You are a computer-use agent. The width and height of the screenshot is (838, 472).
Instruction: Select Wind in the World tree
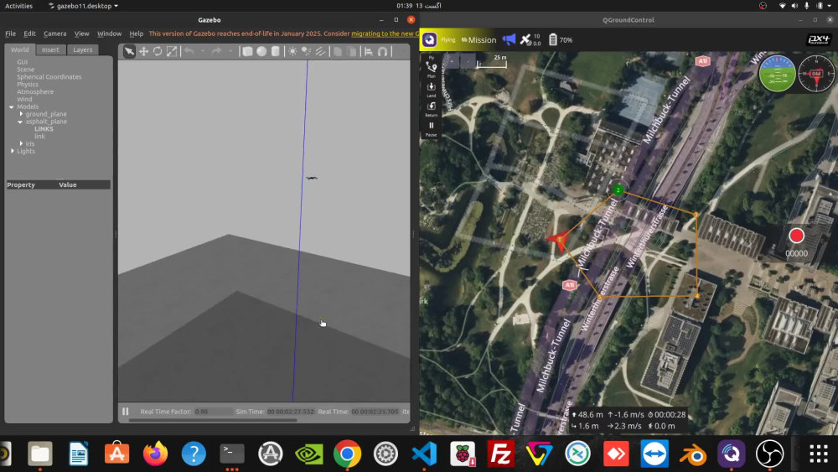pos(24,100)
